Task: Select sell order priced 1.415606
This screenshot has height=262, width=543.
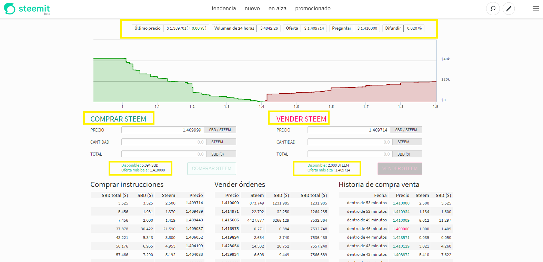Action: click(x=272, y=220)
